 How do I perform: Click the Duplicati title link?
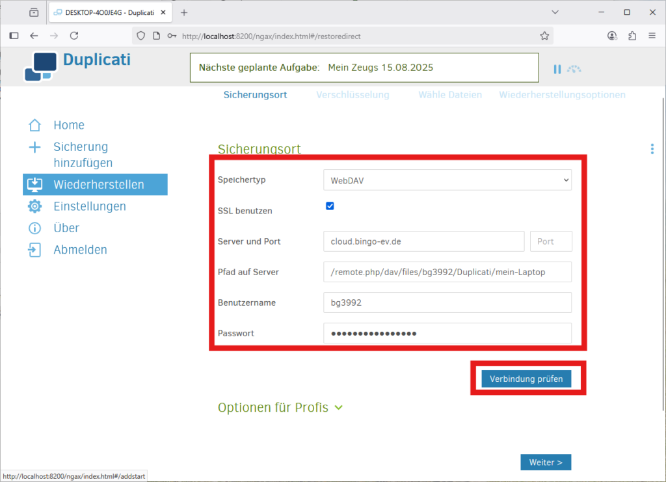coord(97,60)
